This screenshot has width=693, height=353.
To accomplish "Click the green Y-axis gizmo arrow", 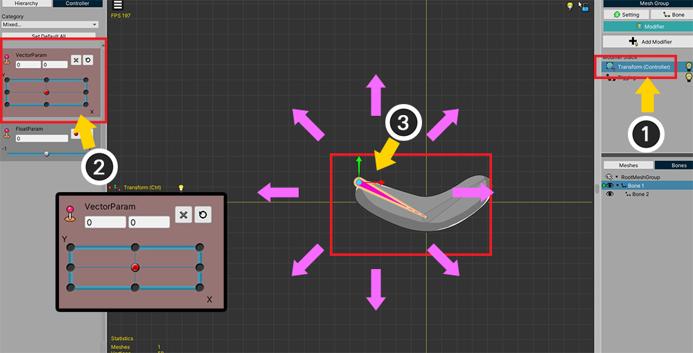I will point(359,166).
